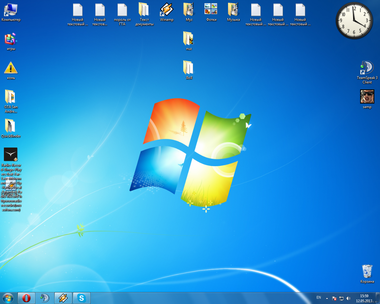The width and height of the screenshot is (380, 304).
Task: Select the пороль от ГТА text file
Action: coord(122,15)
